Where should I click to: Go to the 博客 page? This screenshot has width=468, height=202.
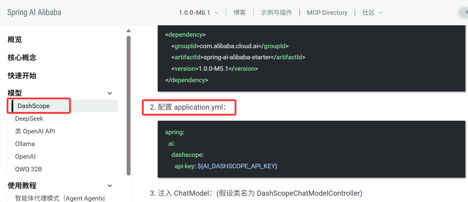pyautogui.click(x=239, y=13)
